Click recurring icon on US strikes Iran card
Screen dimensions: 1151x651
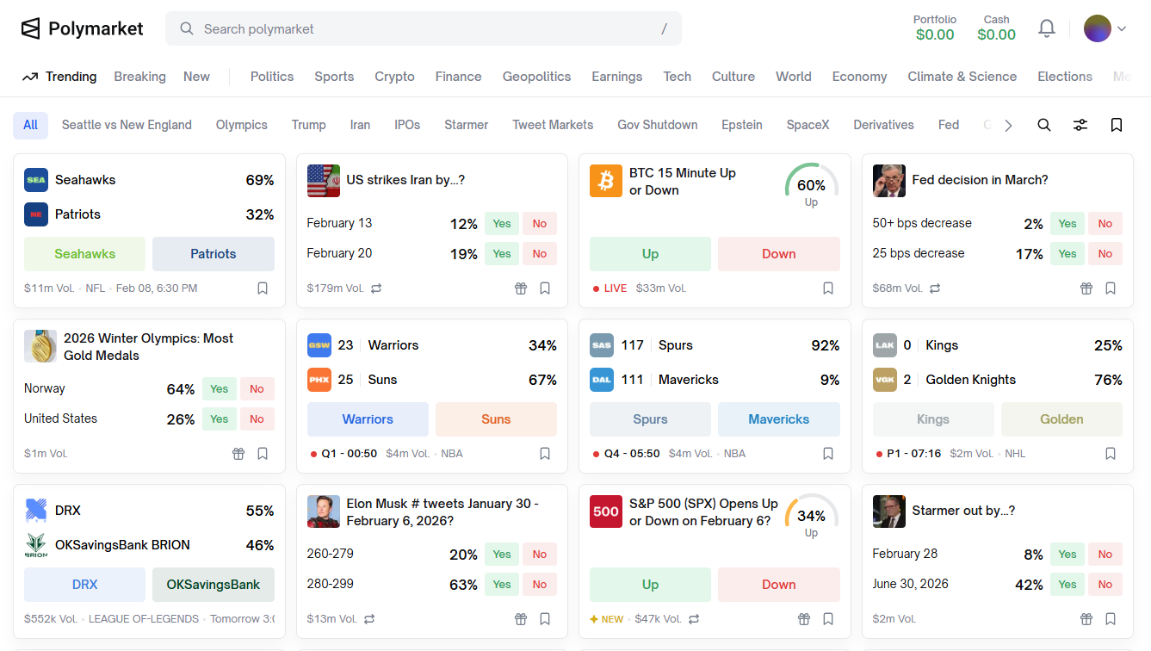pyautogui.click(x=376, y=288)
